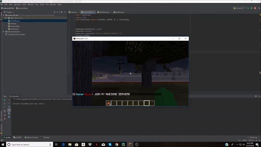The height and width of the screenshot is (147, 261).
Task: Click taskbar search box
Action: click(30, 145)
